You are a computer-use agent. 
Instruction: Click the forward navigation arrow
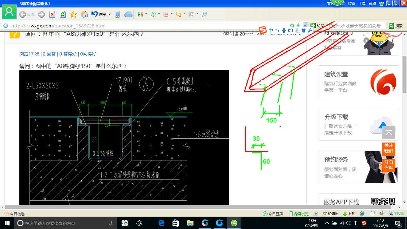(x=41, y=14)
